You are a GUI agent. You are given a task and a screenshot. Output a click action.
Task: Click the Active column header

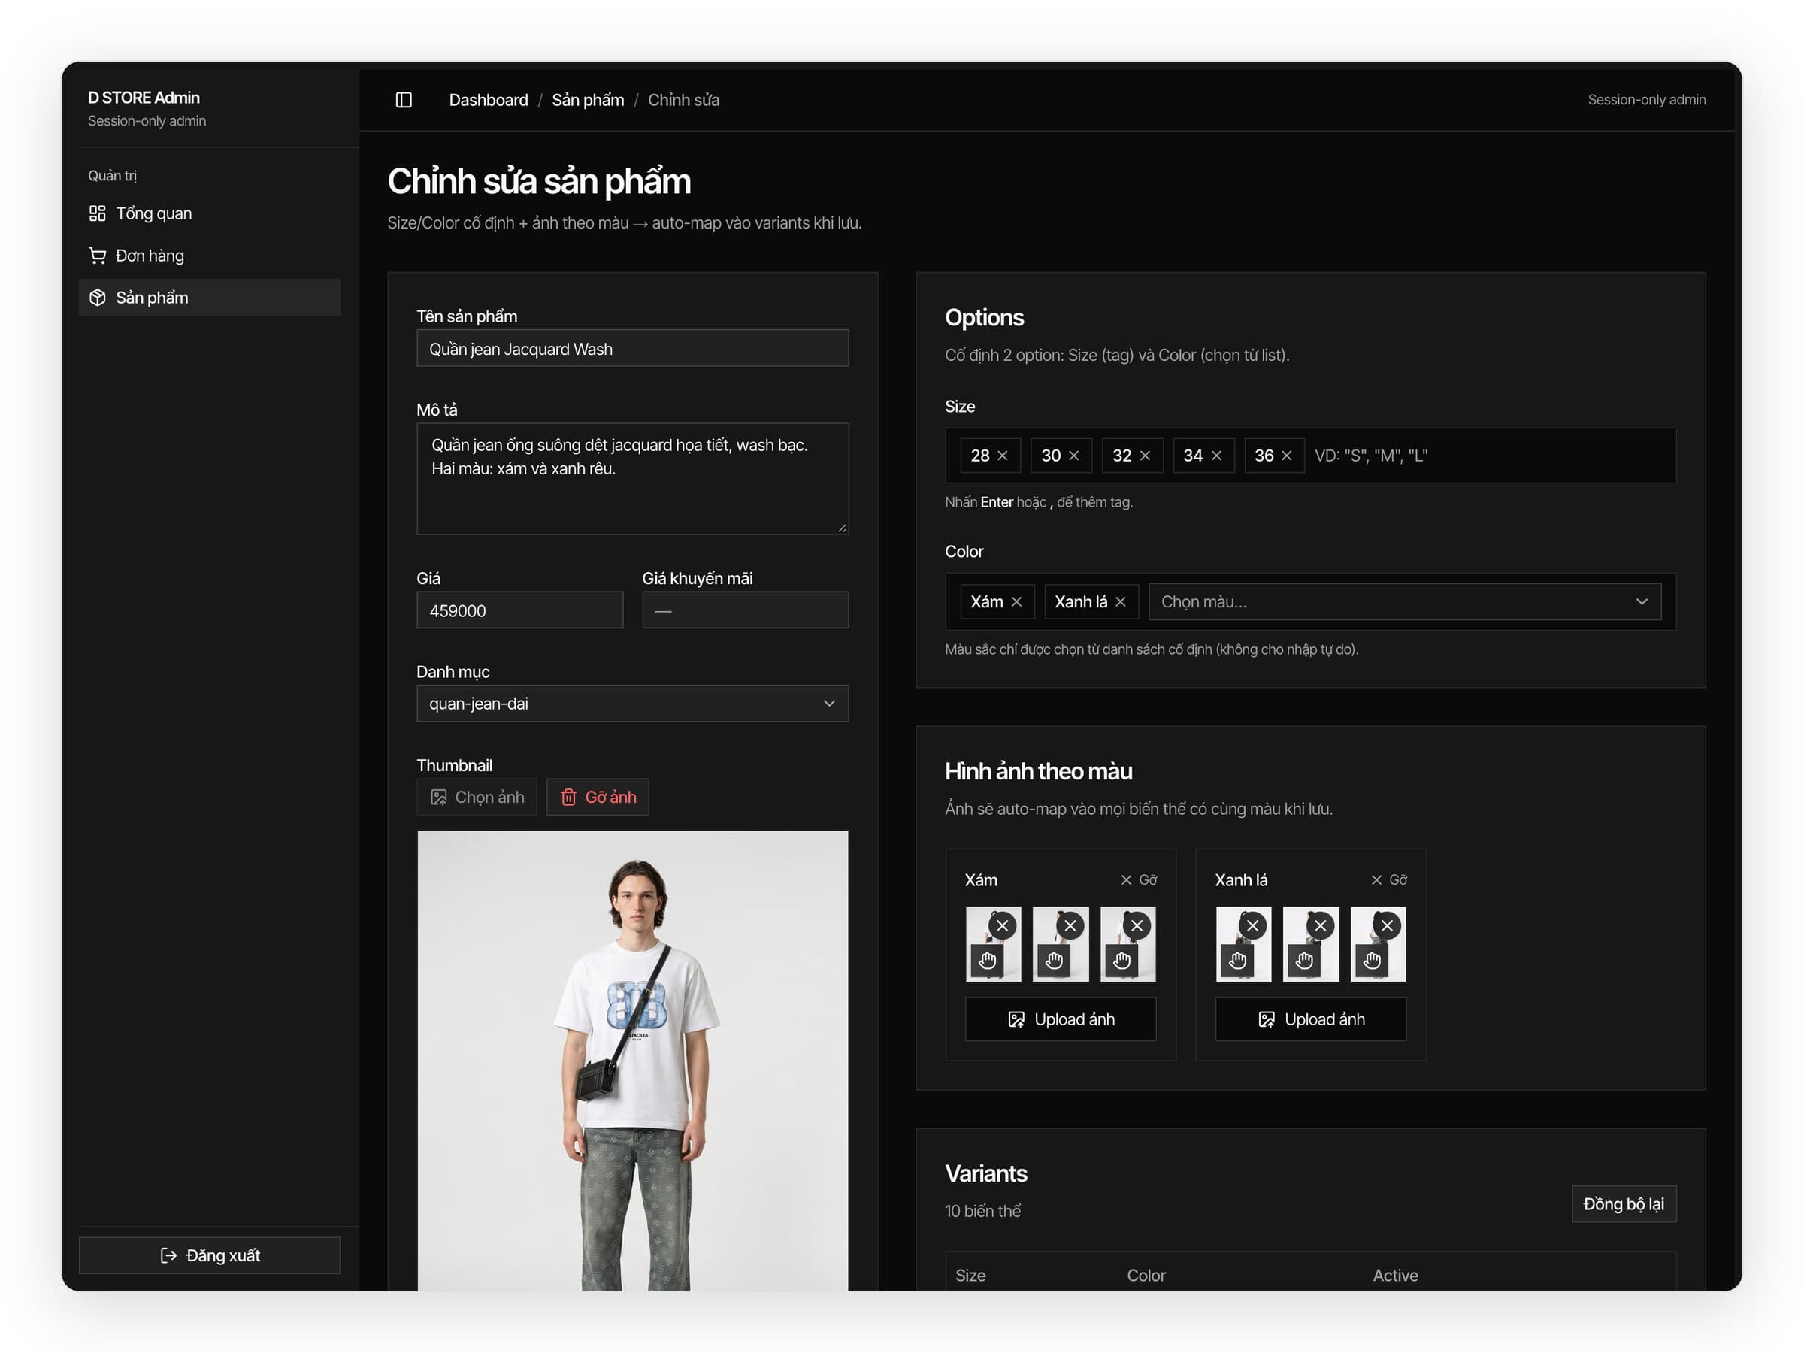click(x=1394, y=1275)
